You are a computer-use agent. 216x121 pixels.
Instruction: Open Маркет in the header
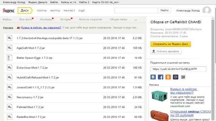coord(69,10)
